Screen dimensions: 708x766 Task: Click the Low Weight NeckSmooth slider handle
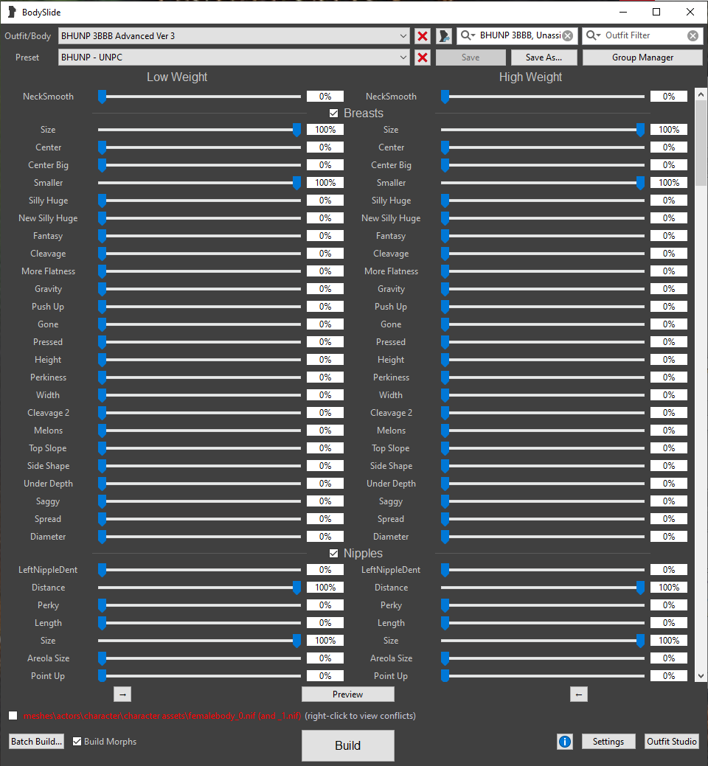coord(102,97)
